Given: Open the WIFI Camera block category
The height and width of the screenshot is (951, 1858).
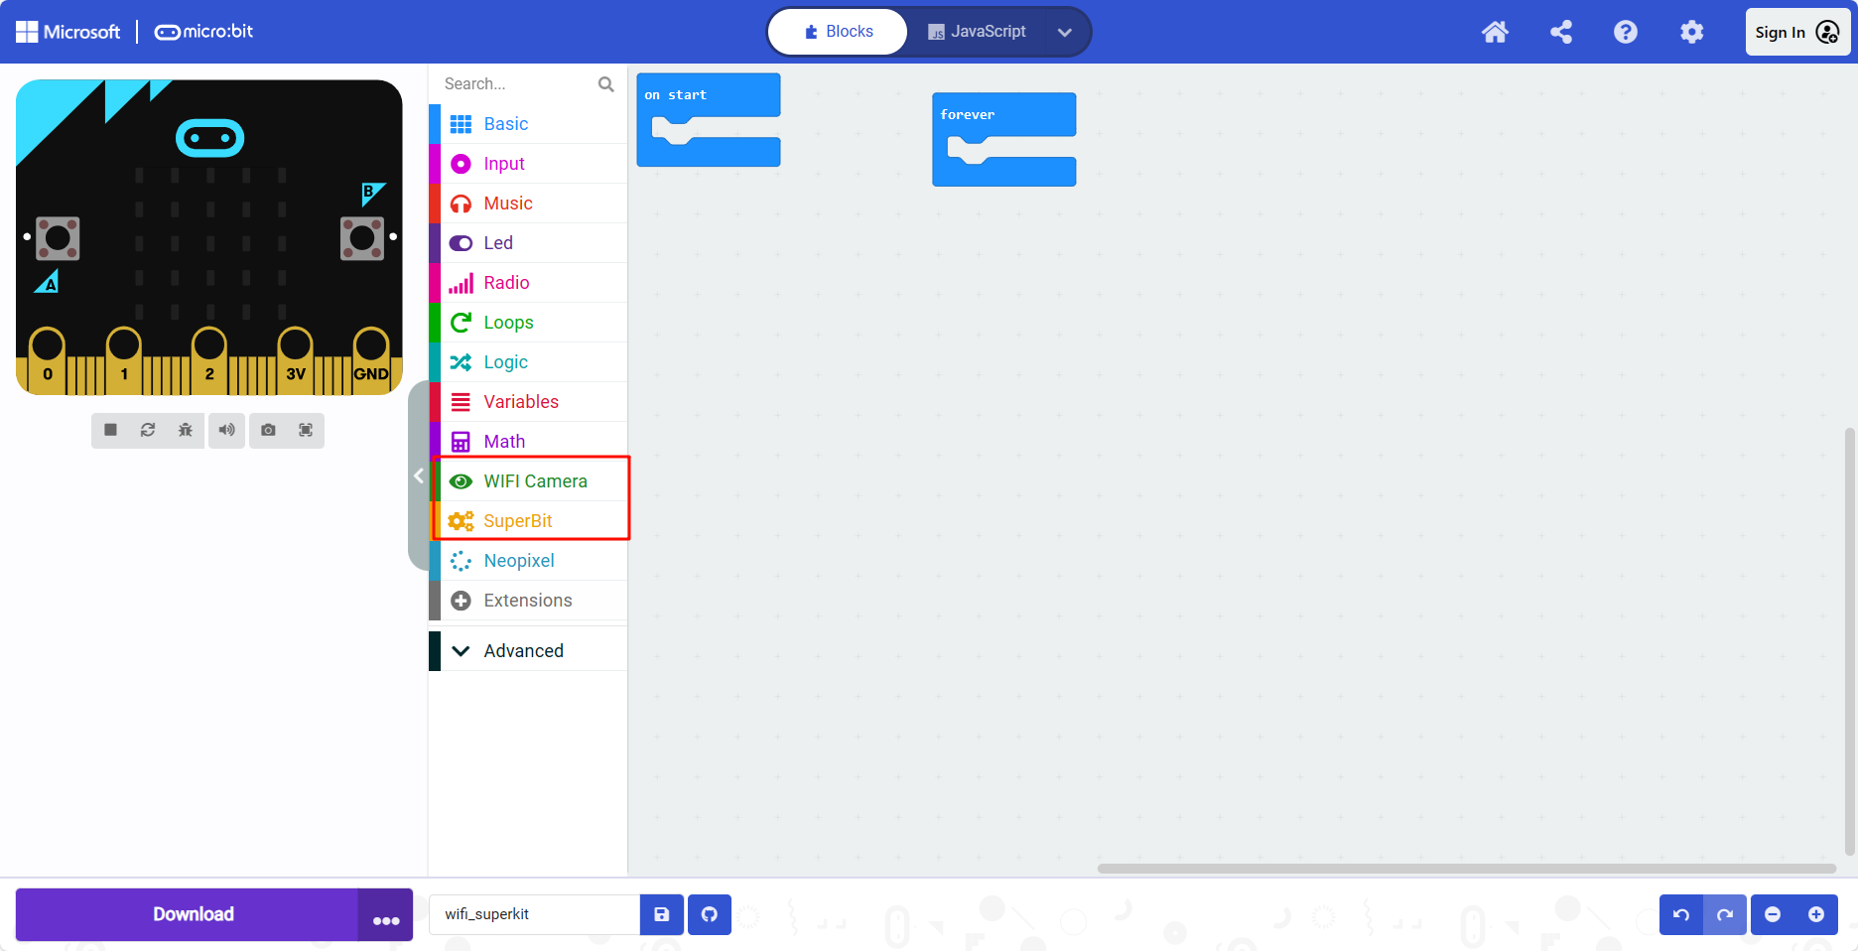Looking at the screenshot, I should coord(535,481).
